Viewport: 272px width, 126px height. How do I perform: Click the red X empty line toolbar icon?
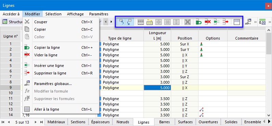pyautogui.click(x=207, y=22)
